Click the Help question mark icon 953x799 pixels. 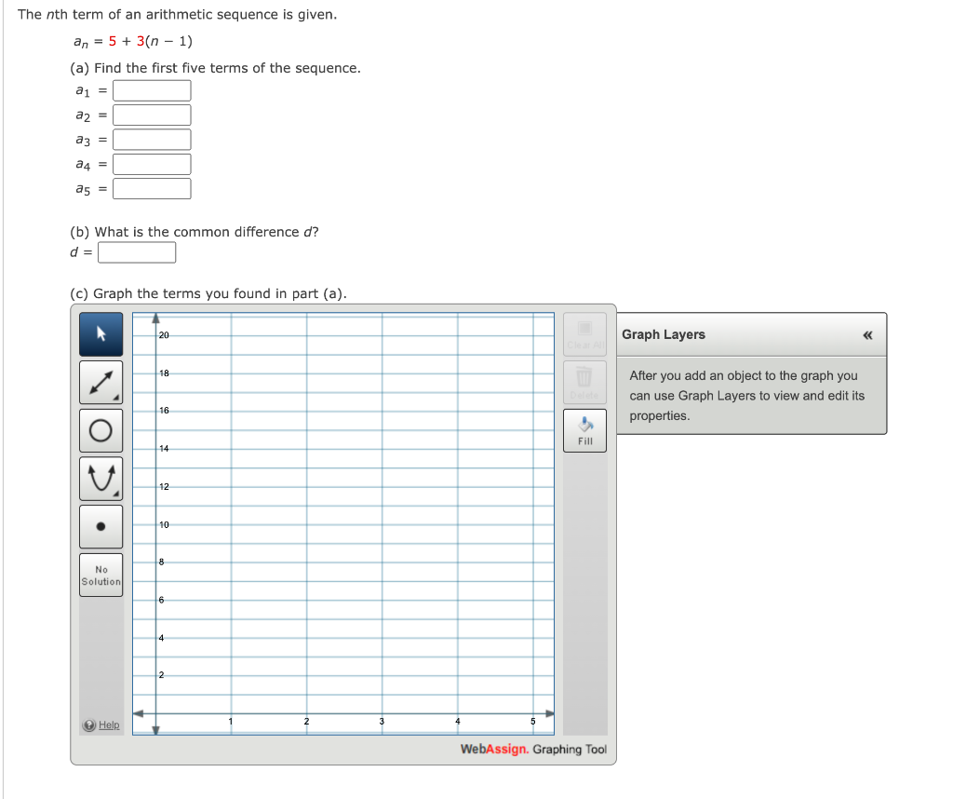(87, 725)
